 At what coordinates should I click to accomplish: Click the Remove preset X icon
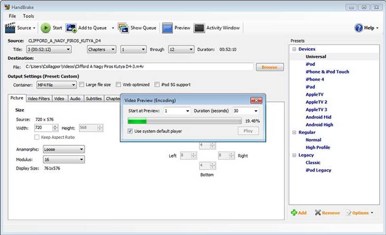pyautogui.click(x=318, y=213)
